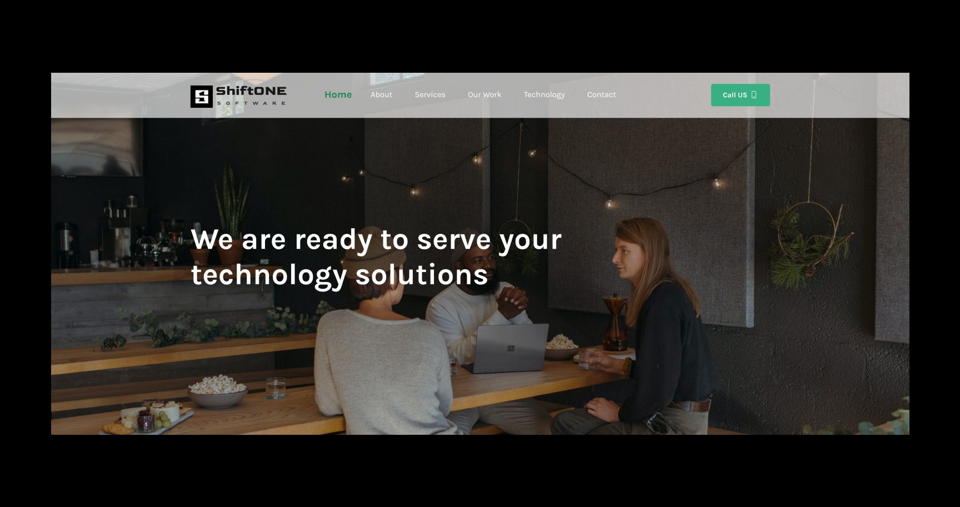The image size is (960, 507).
Task: Go to the Home nav item
Action: (x=338, y=95)
